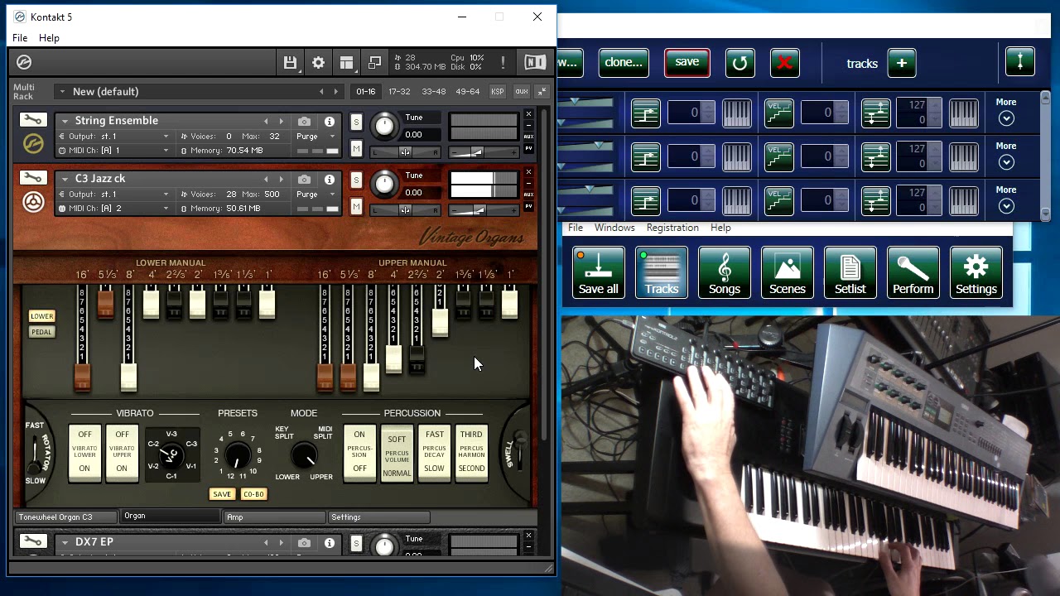The height and width of the screenshot is (596, 1060).
Task: Open String Ensemble MIDI channel dropdown
Action: tap(166, 151)
